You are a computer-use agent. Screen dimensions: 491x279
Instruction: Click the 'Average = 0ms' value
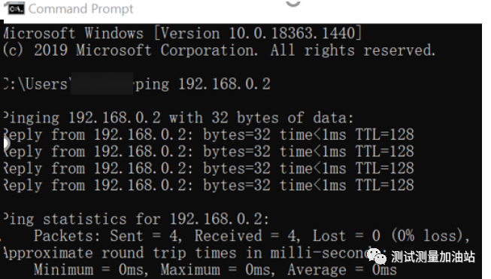click(342, 270)
